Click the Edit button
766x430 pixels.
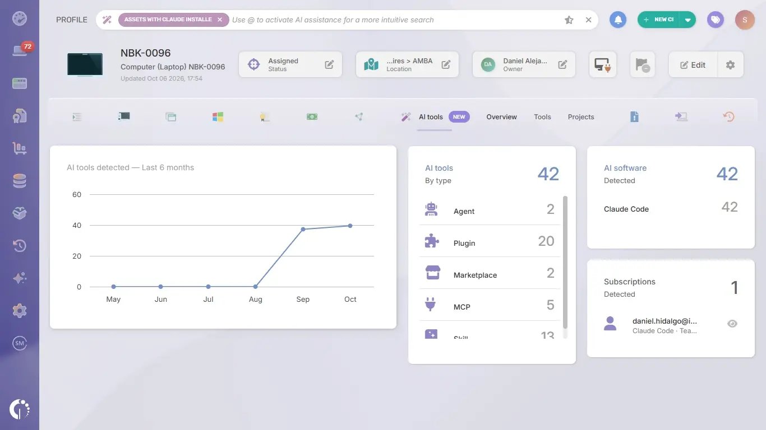pos(693,65)
